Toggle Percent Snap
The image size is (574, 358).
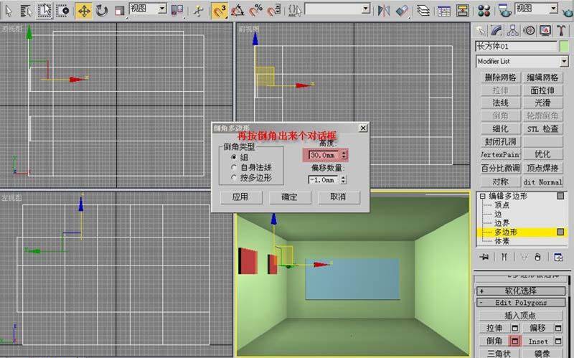click(256, 11)
